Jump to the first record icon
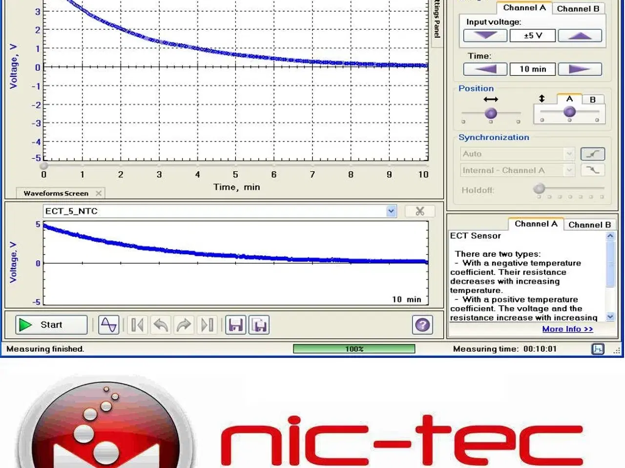Screen dimensions: 625x468 click(x=137, y=325)
